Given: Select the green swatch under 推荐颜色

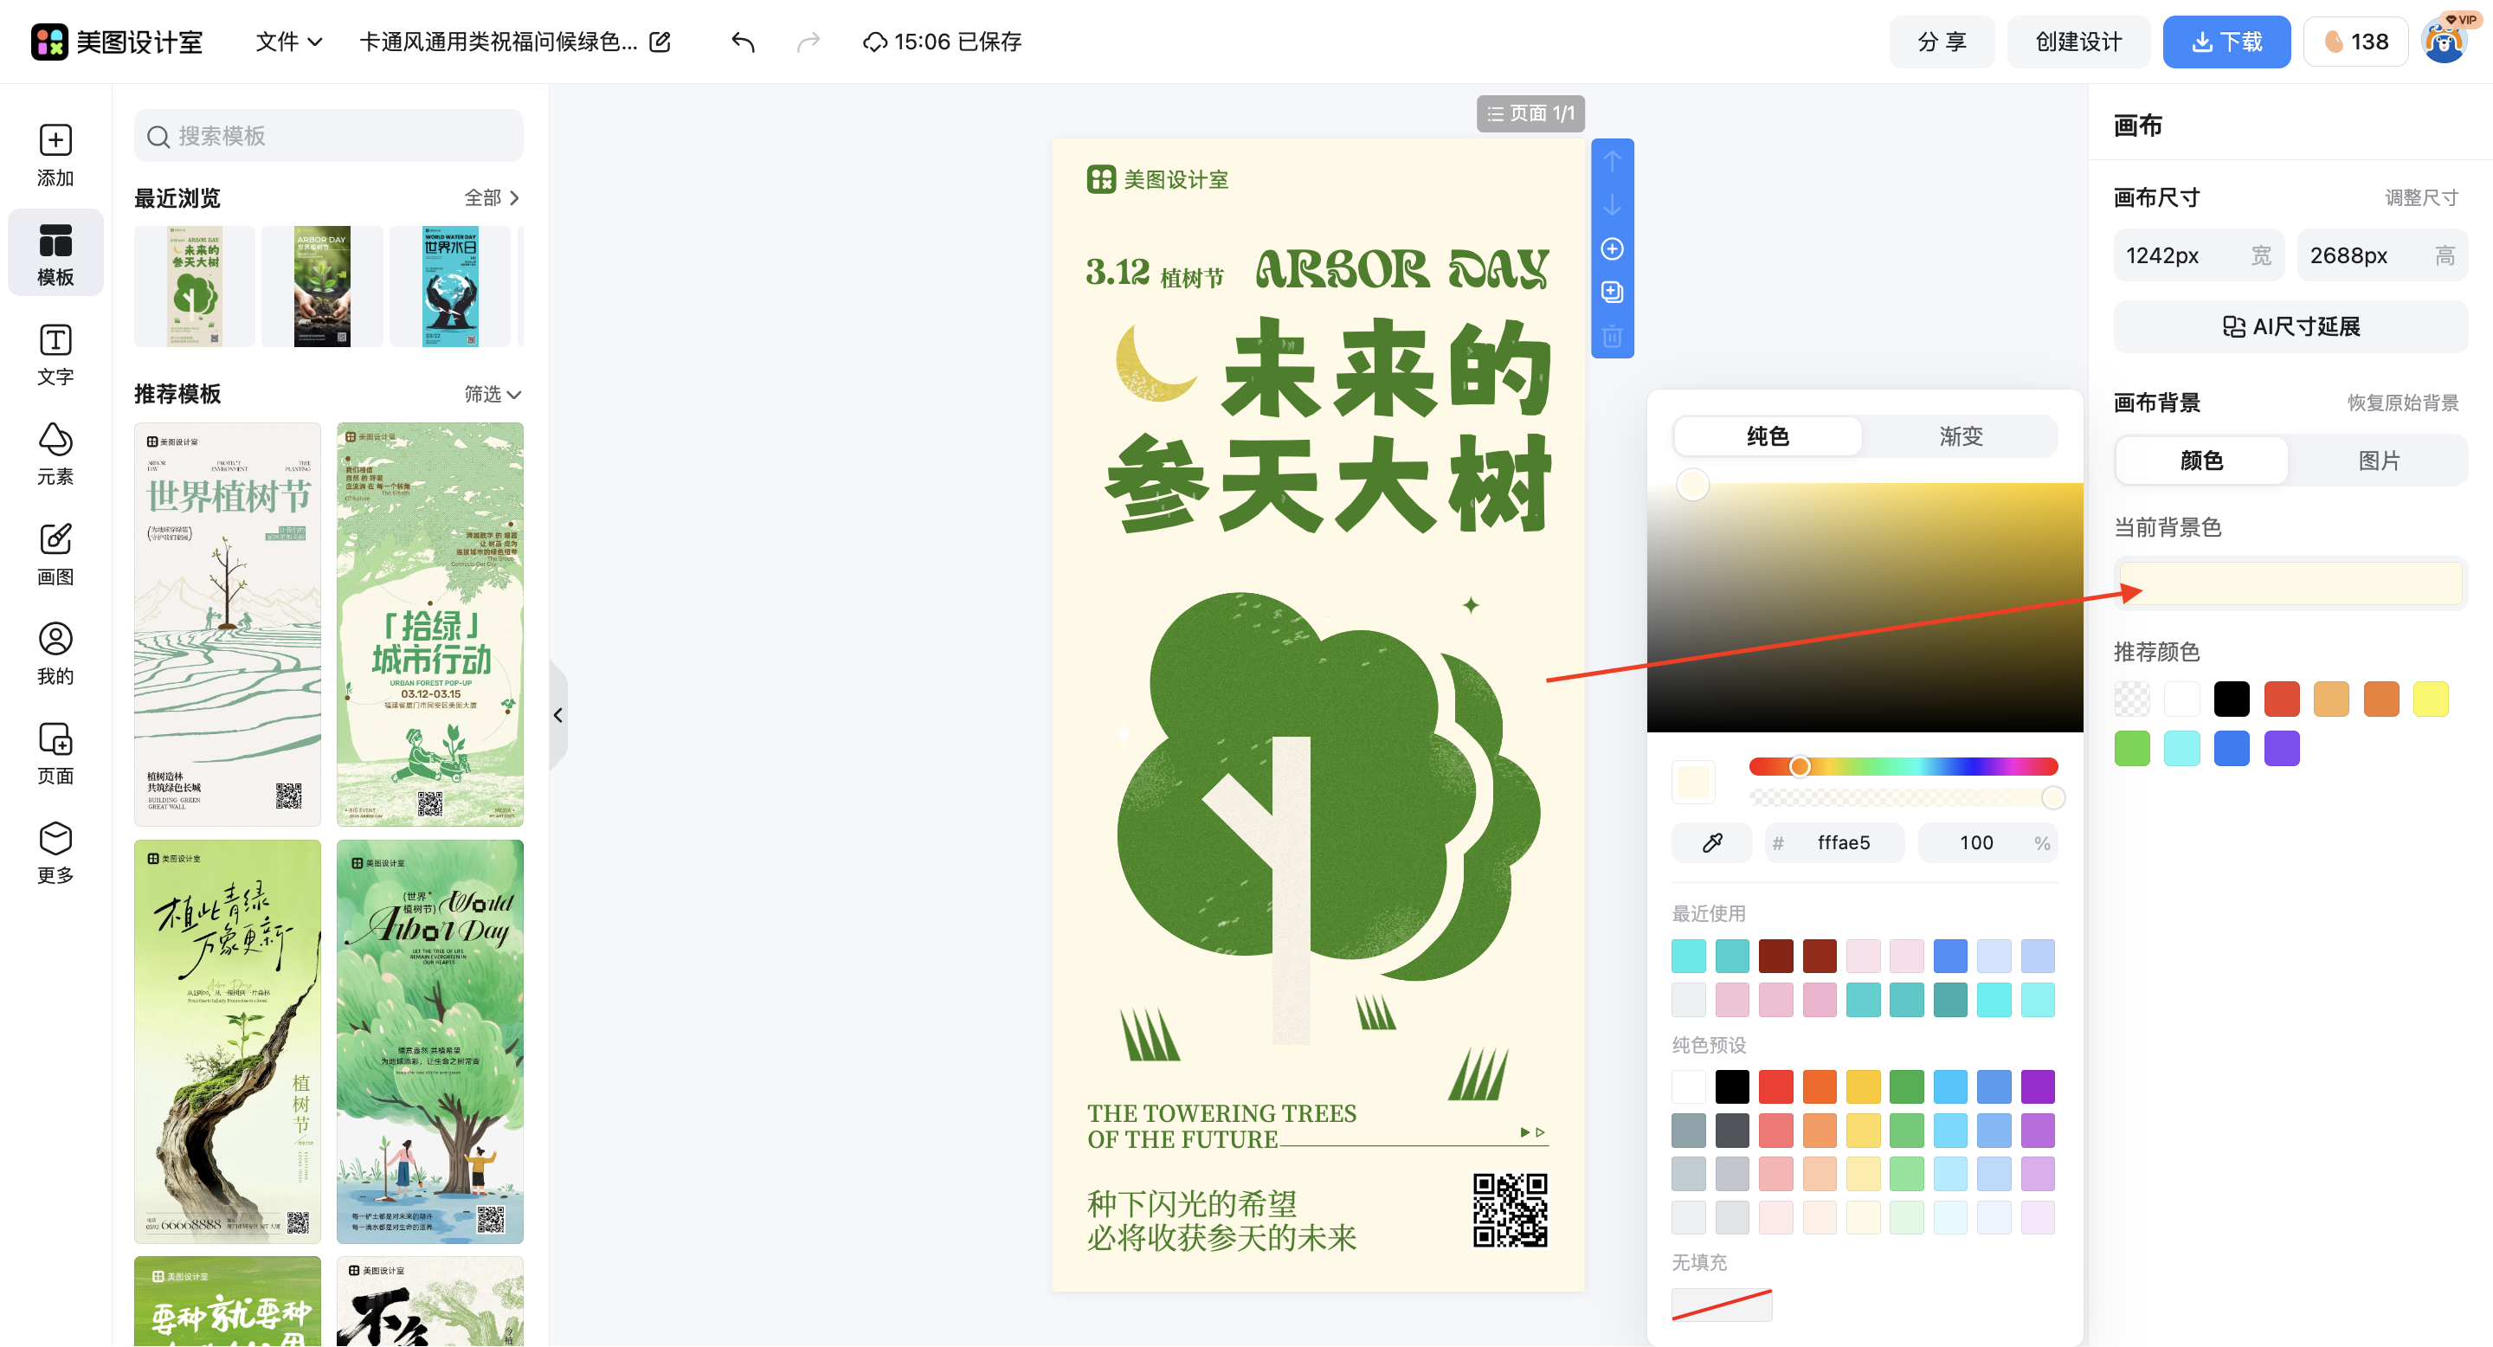Looking at the screenshot, I should point(2132,747).
